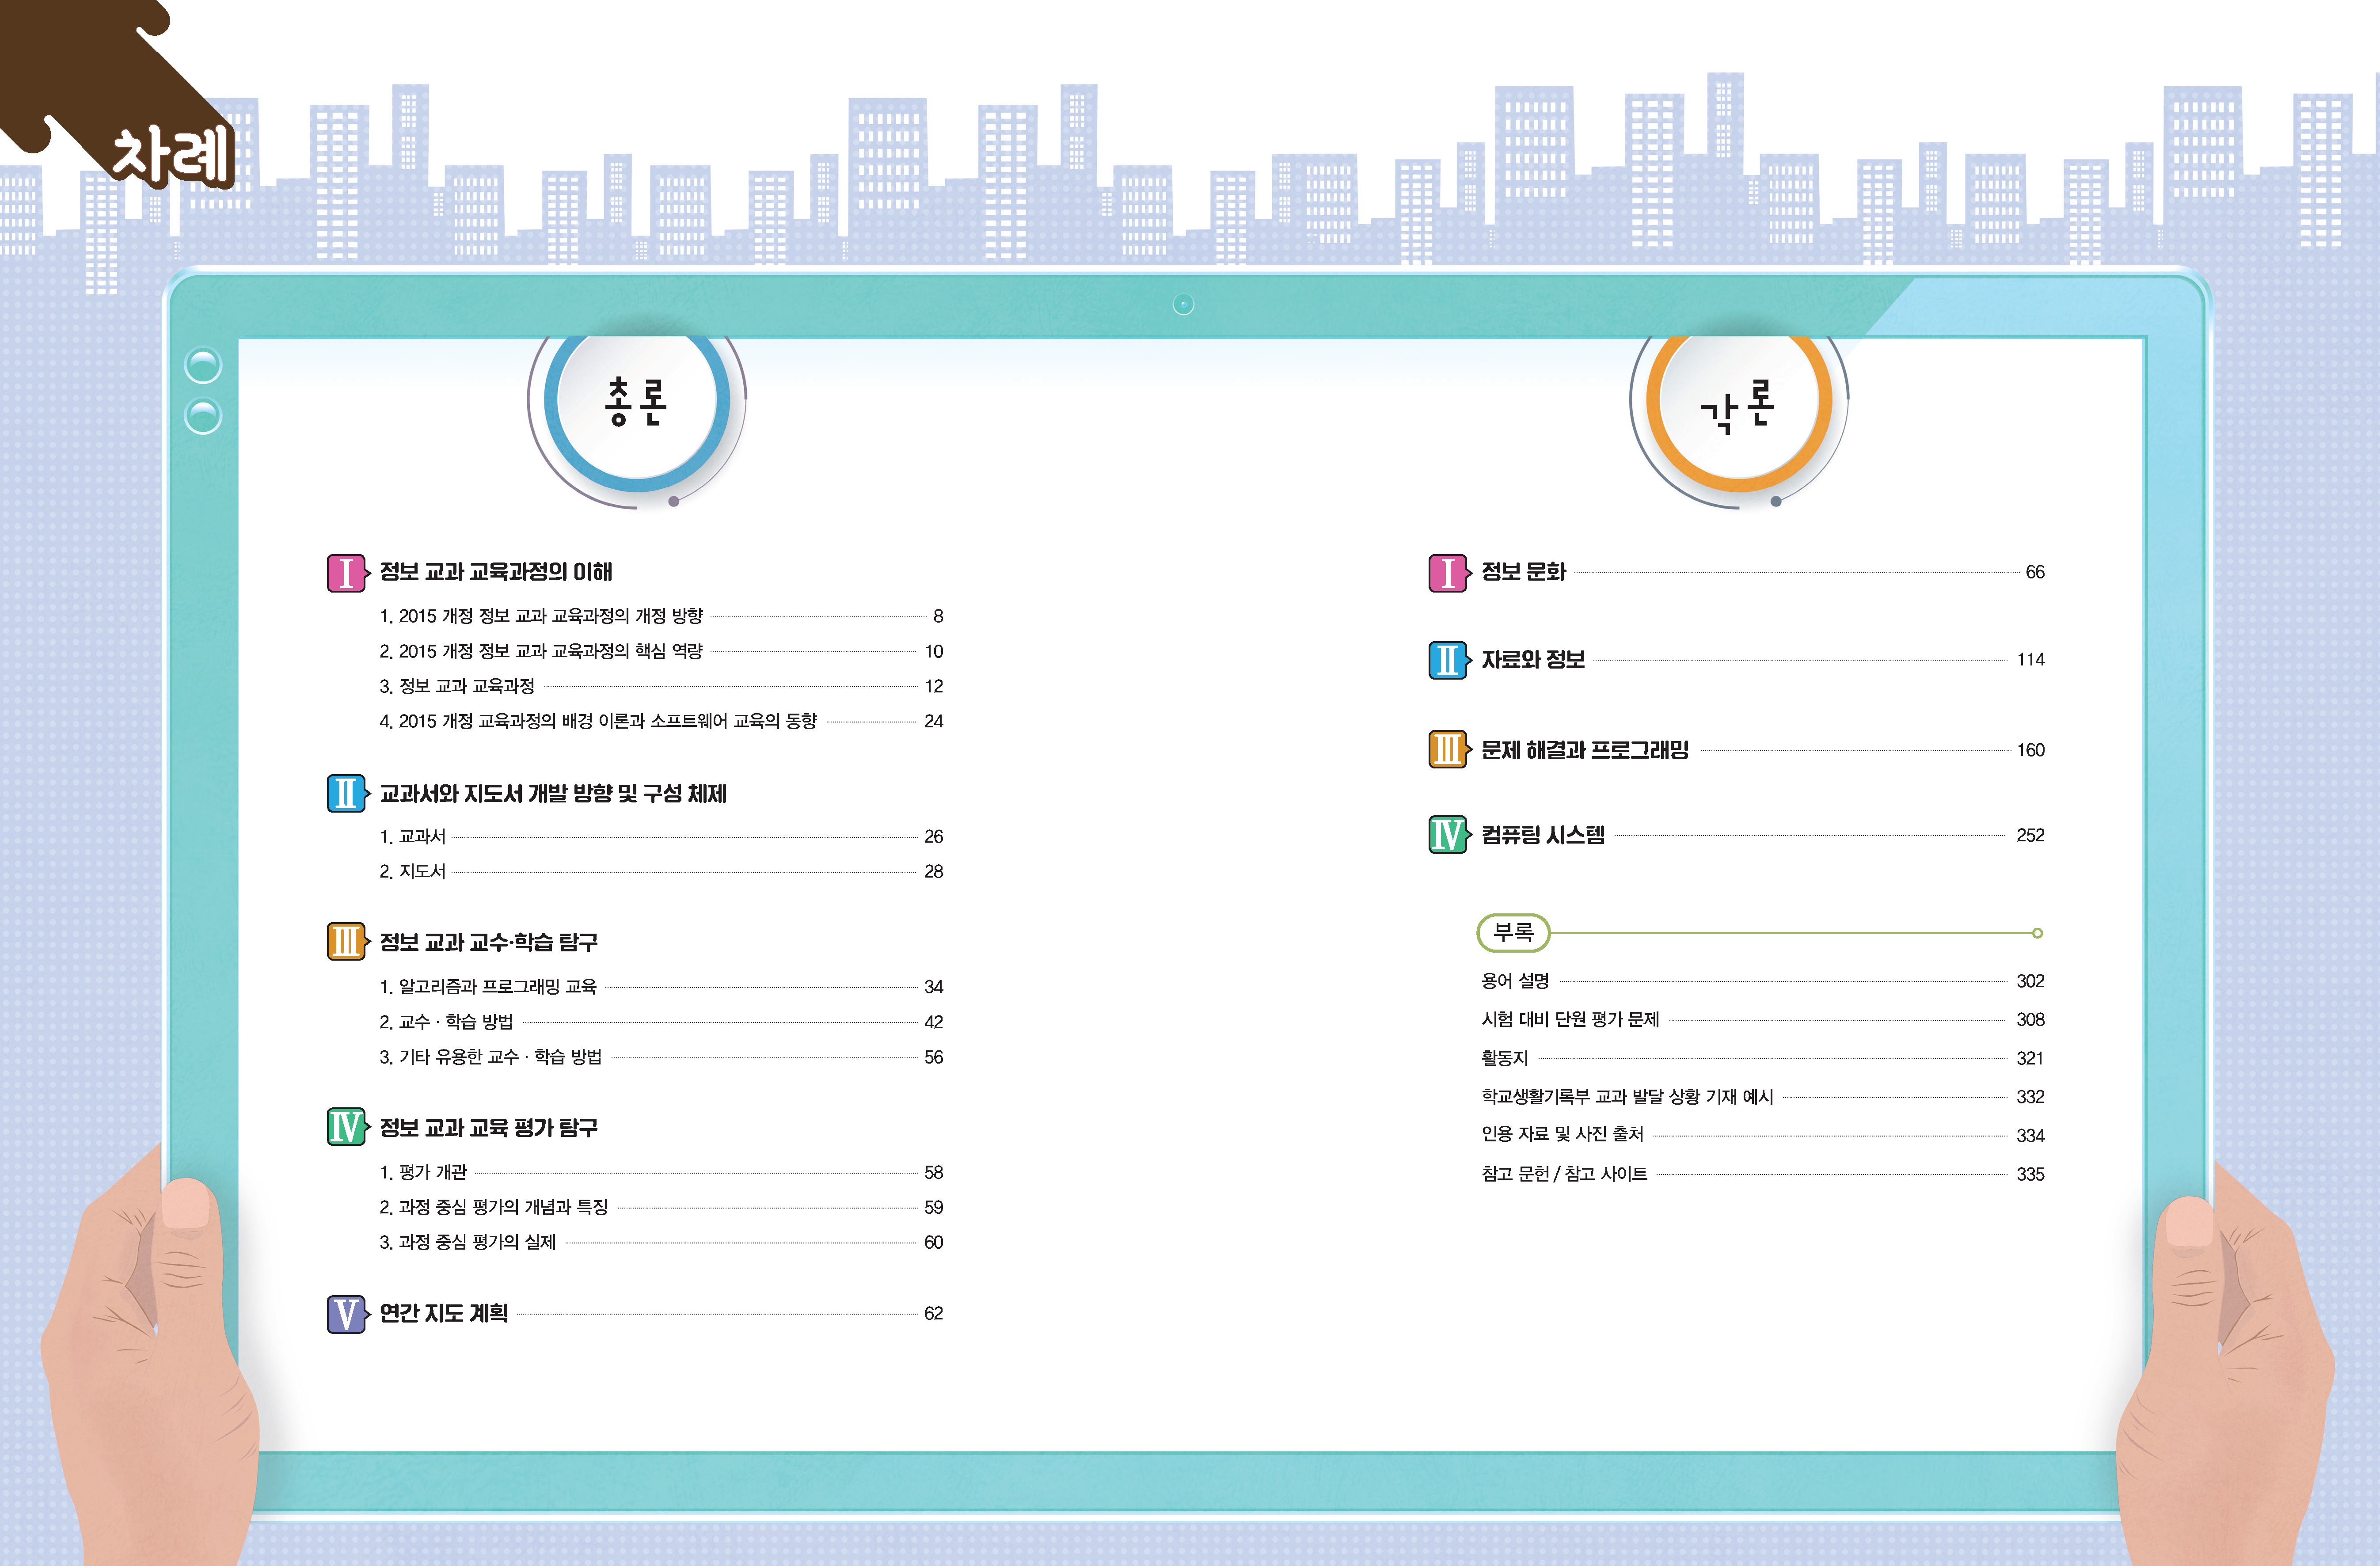This screenshot has width=2380, height=1566.
Task: Click page number 8
Action: pos(938,616)
